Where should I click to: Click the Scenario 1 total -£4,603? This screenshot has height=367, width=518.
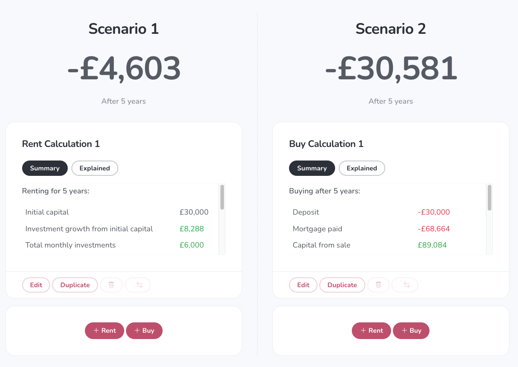[124, 68]
